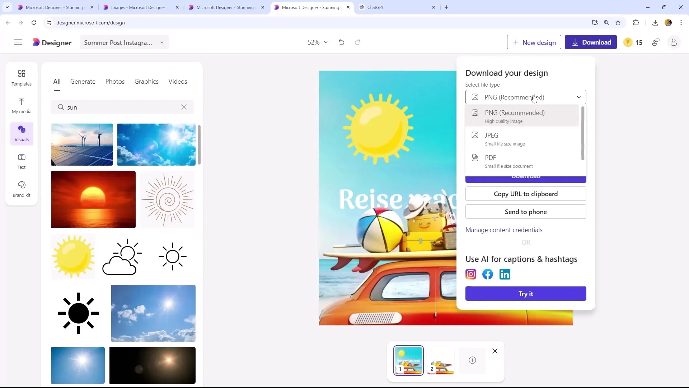Open the hamburger navigation menu
689x388 pixels.
(x=18, y=42)
